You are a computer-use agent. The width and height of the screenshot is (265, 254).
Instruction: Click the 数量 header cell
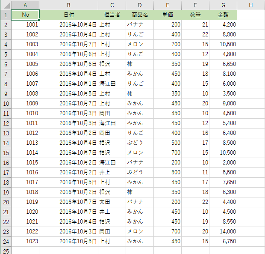[x=195, y=15]
